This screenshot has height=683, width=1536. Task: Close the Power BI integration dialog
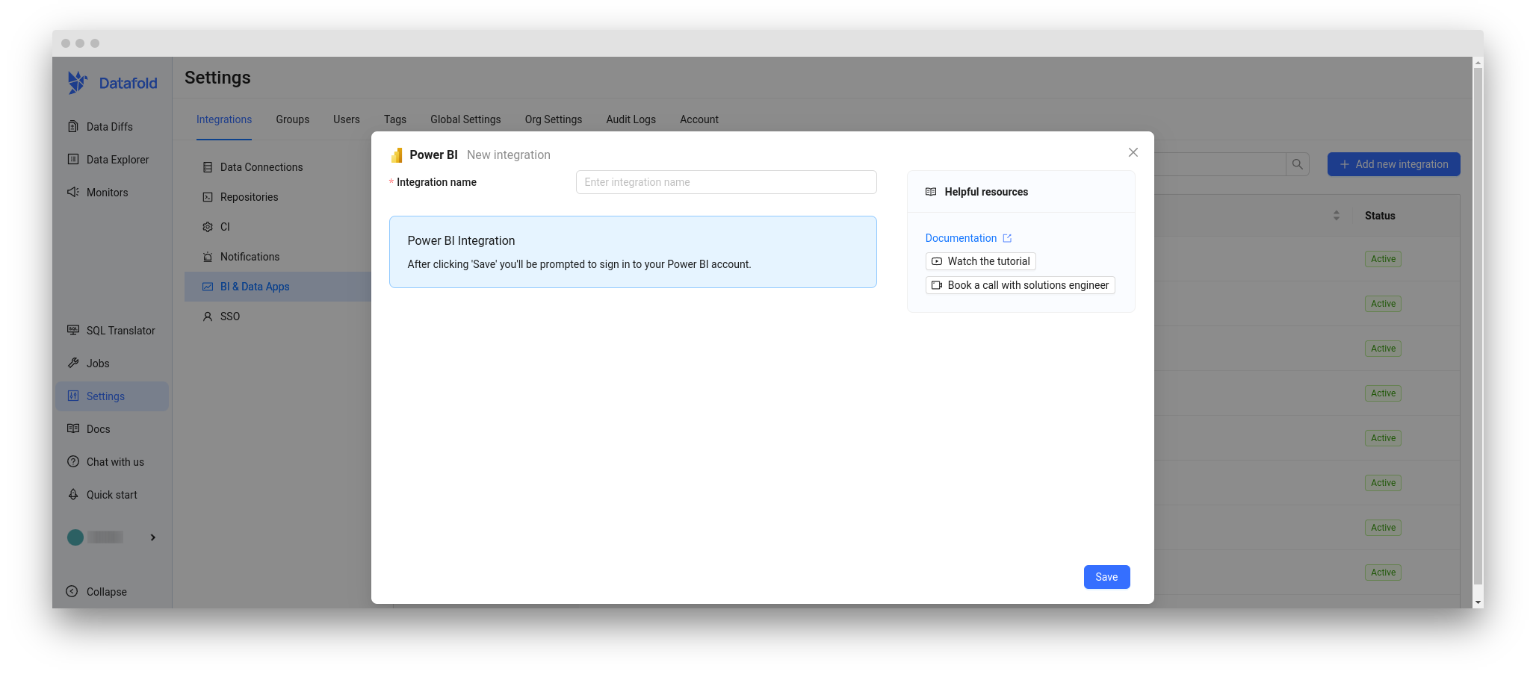point(1133,152)
